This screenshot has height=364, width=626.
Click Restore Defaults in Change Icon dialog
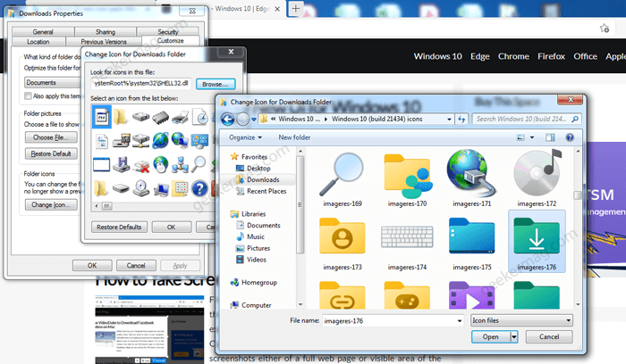click(119, 227)
